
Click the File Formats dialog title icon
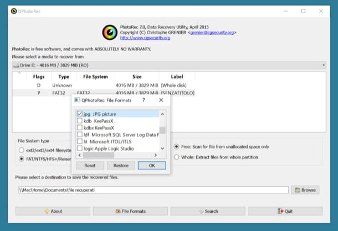77,100
